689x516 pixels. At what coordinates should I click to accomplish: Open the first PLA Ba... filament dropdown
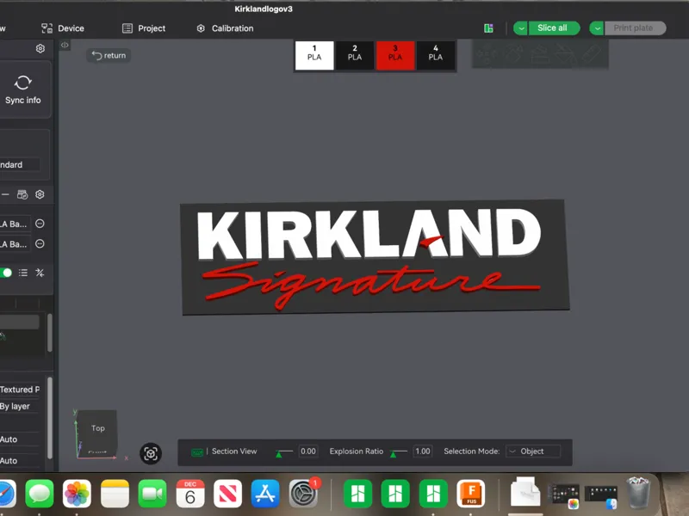(x=15, y=224)
